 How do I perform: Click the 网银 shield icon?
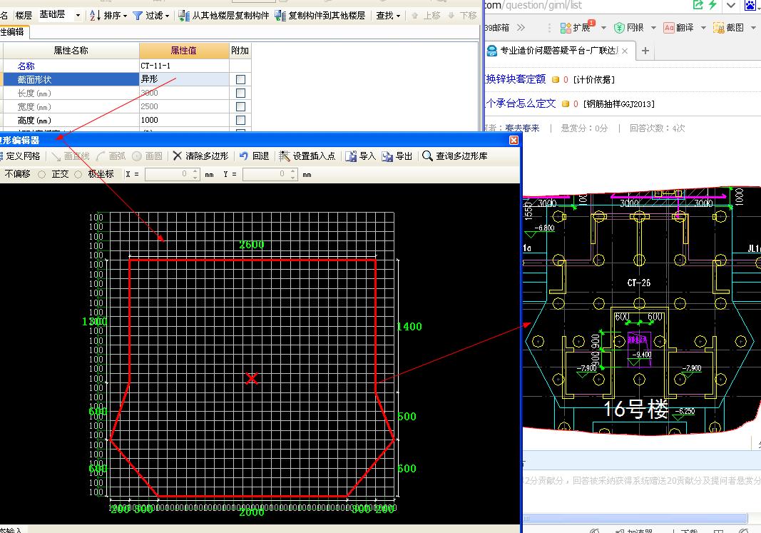619,28
